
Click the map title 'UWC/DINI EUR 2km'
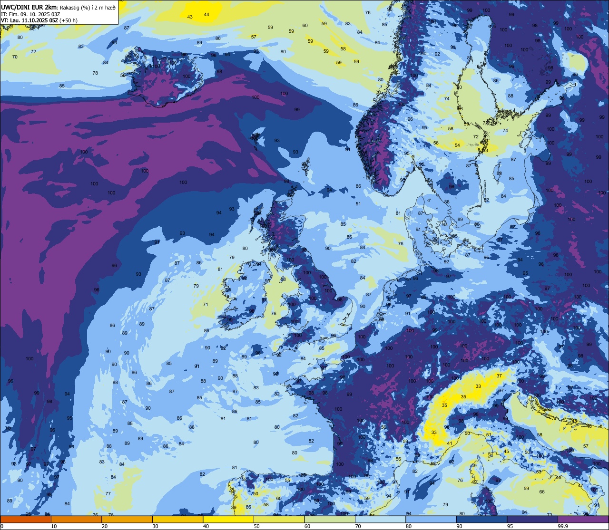(x=29, y=7)
